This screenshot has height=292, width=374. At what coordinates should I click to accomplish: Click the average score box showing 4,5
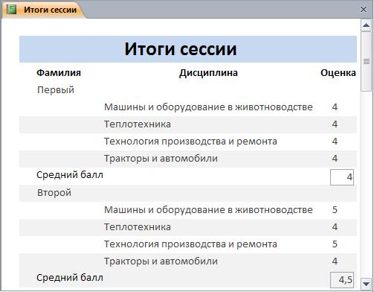342,280
